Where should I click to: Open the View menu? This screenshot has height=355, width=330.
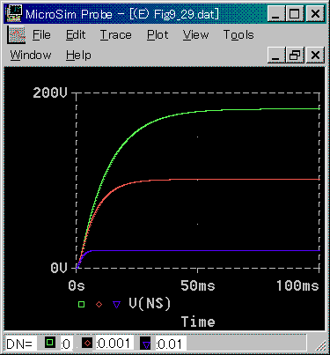click(195, 35)
